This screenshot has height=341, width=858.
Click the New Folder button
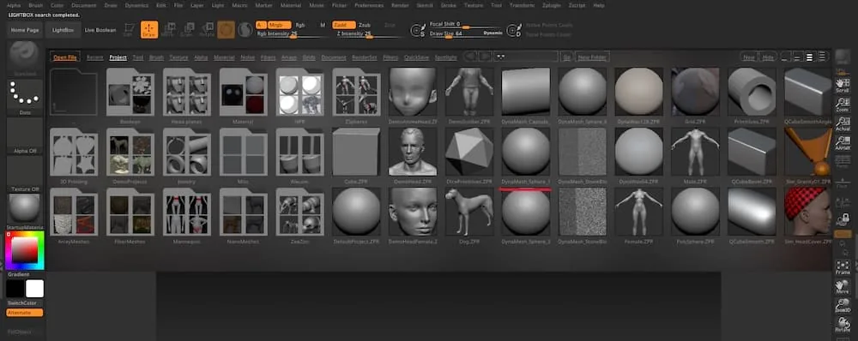point(591,57)
